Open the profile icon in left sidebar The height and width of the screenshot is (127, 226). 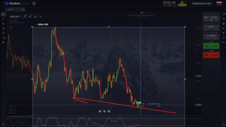pyautogui.click(x=3, y=24)
